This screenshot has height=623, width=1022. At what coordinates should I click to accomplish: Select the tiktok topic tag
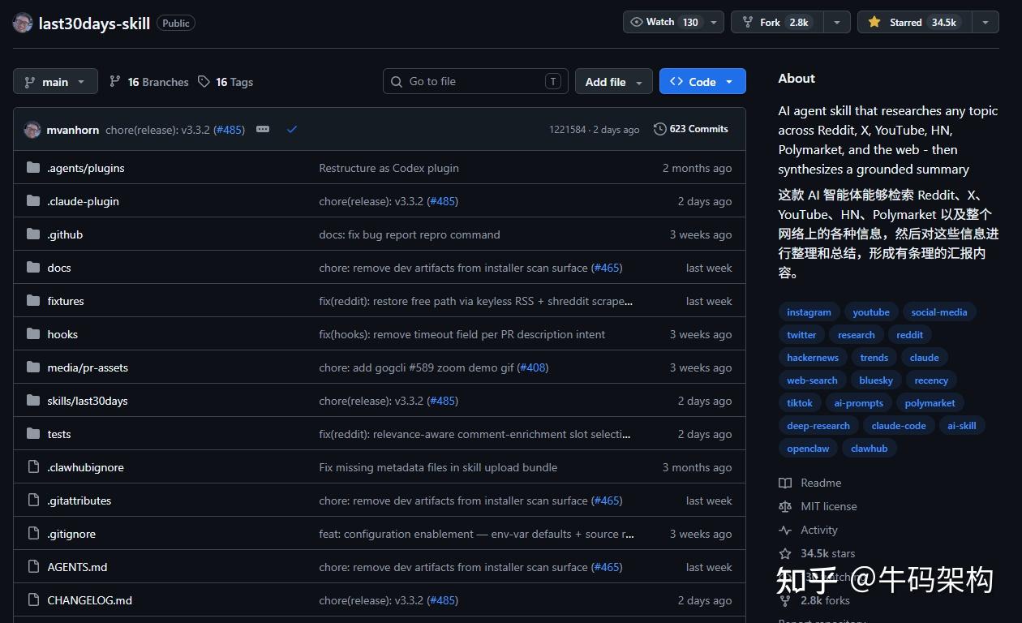pos(800,402)
